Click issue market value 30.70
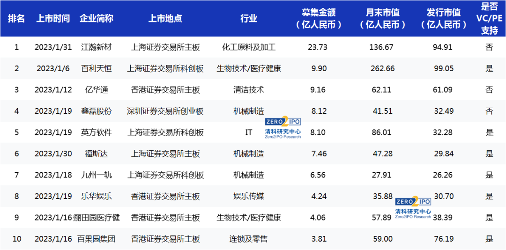506x250 pixels. 444,197
